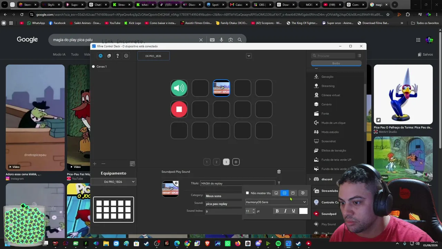Image resolution: width=442 pixels, height=249 pixels.
Task: Click the title text style T icon
Action: coord(279,183)
